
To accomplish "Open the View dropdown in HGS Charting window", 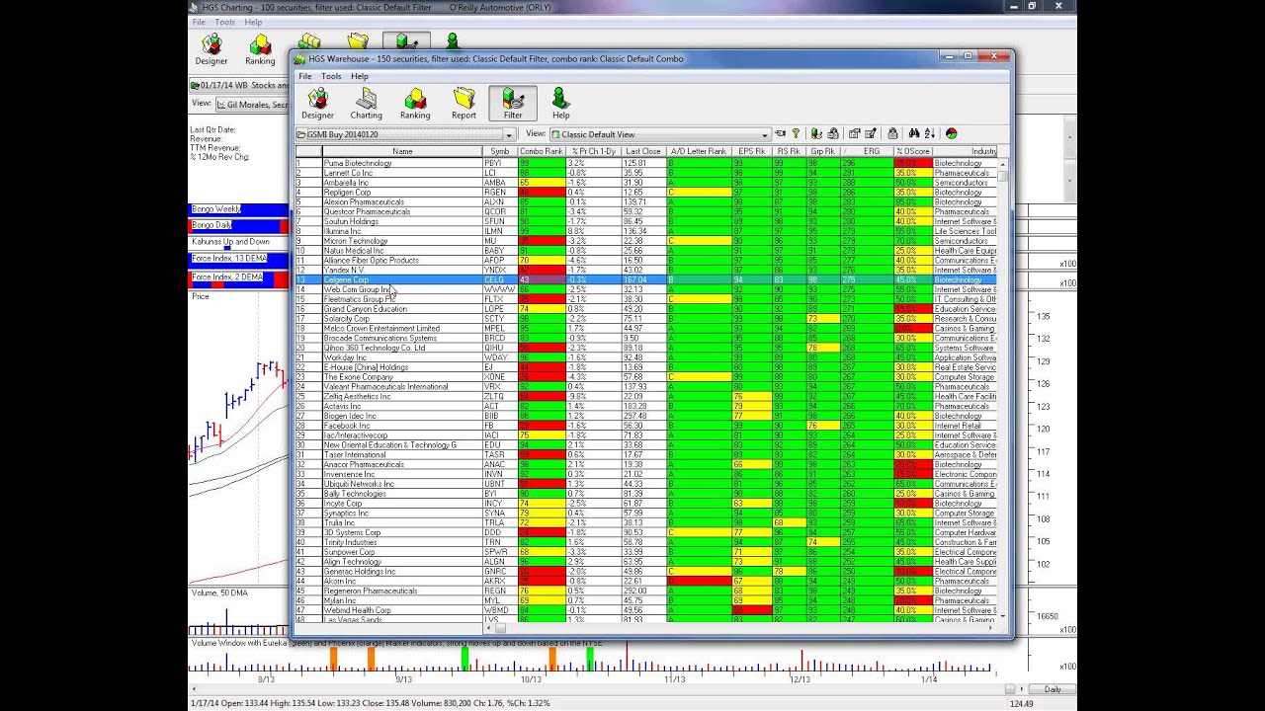I will click(252, 104).
